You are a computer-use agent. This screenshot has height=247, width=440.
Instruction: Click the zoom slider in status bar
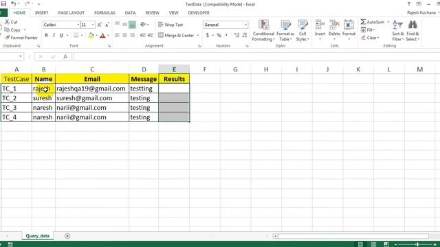coord(417,244)
